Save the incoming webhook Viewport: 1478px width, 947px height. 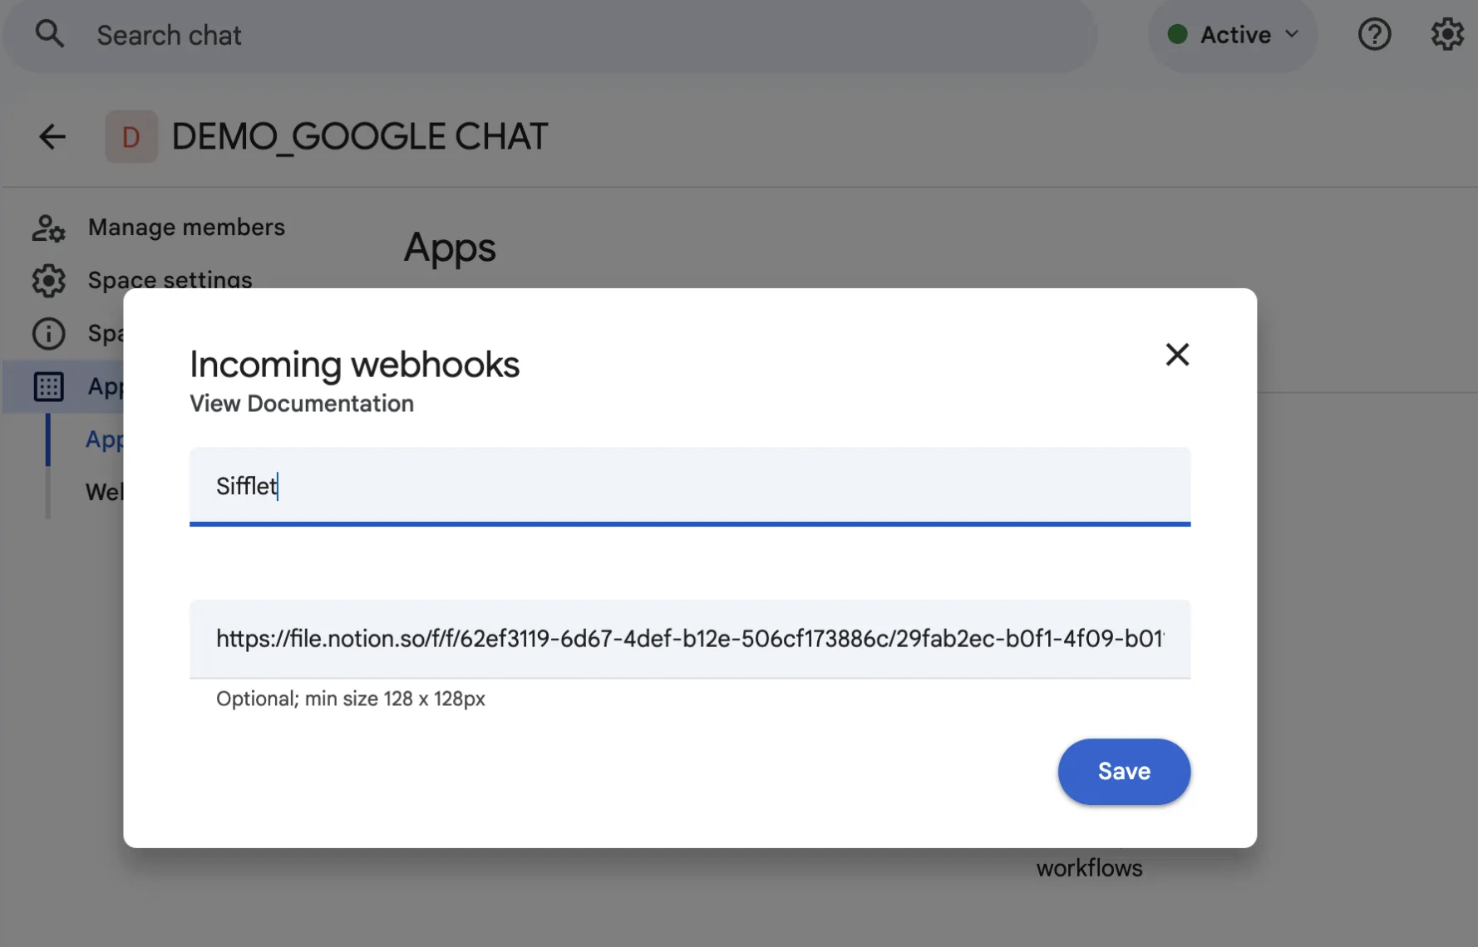point(1124,772)
